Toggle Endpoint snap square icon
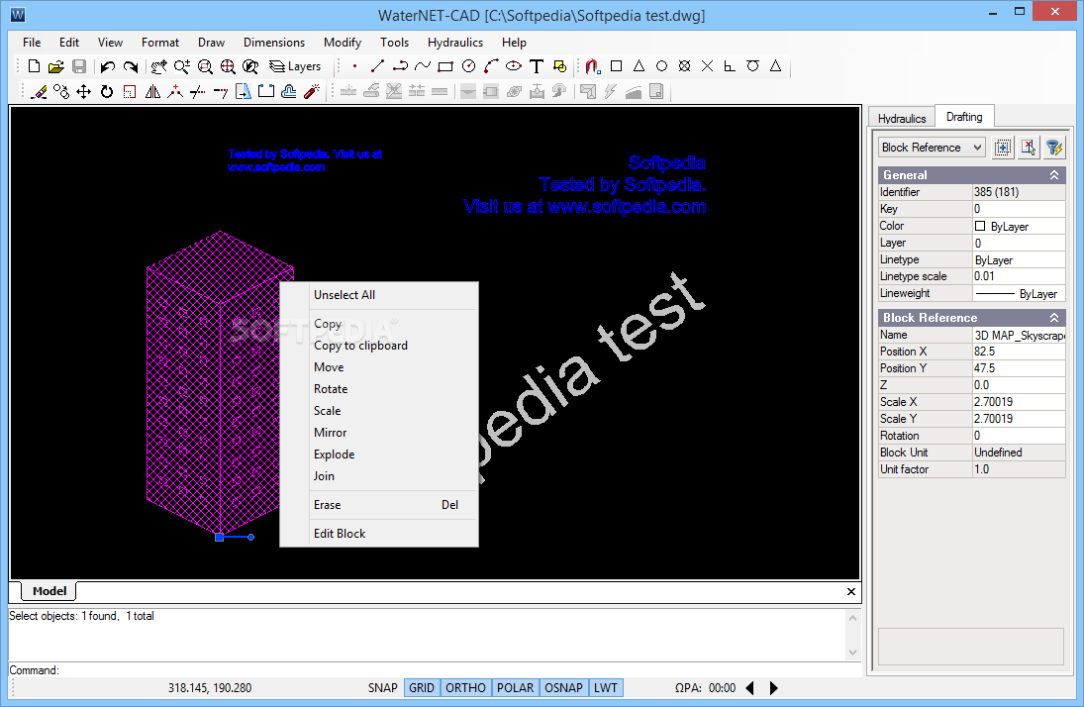The height and width of the screenshot is (707, 1084). tap(617, 66)
